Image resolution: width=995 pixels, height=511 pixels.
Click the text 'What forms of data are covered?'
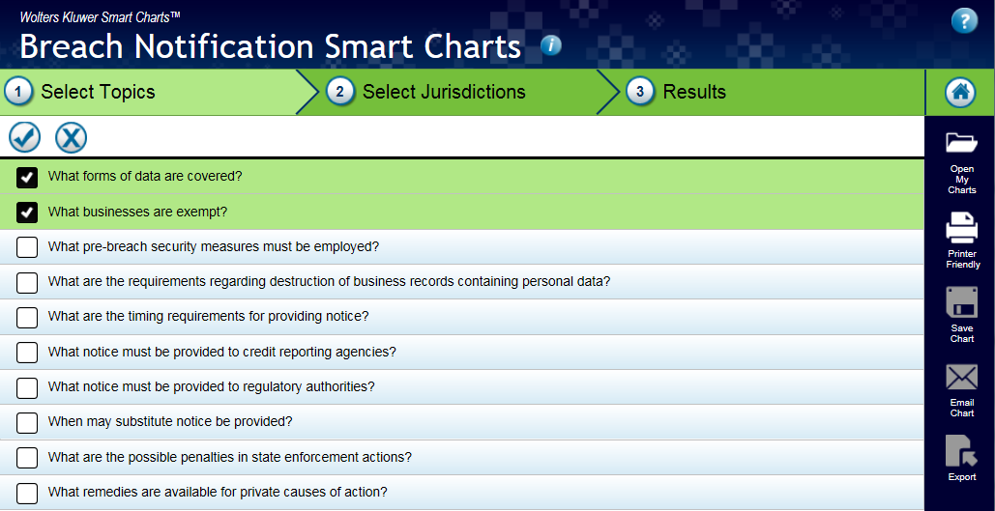point(145,176)
